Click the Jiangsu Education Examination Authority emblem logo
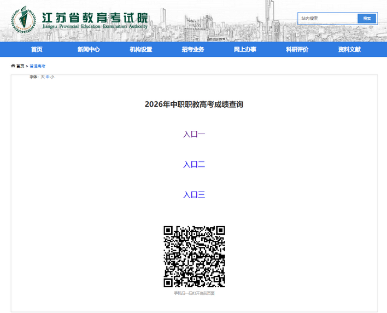 pos(24,20)
